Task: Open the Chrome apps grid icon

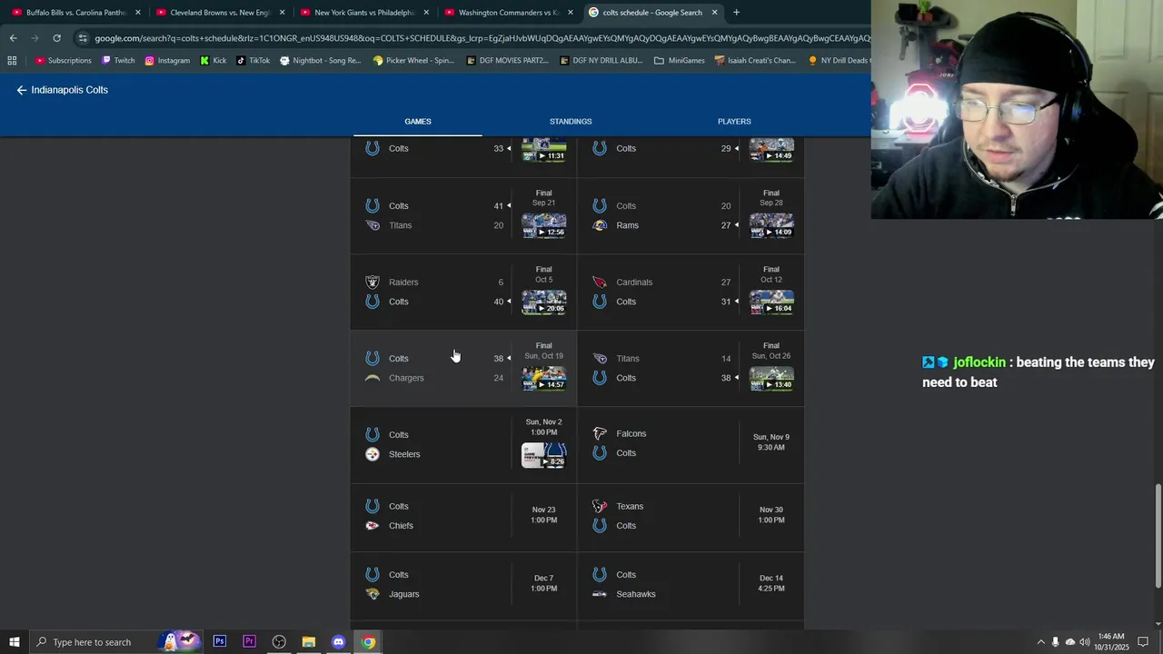Action: (x=12, y=61)
